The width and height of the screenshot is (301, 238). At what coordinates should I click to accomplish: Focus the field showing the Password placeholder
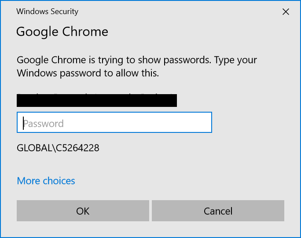pyautogui.click(x=114, y=122)
